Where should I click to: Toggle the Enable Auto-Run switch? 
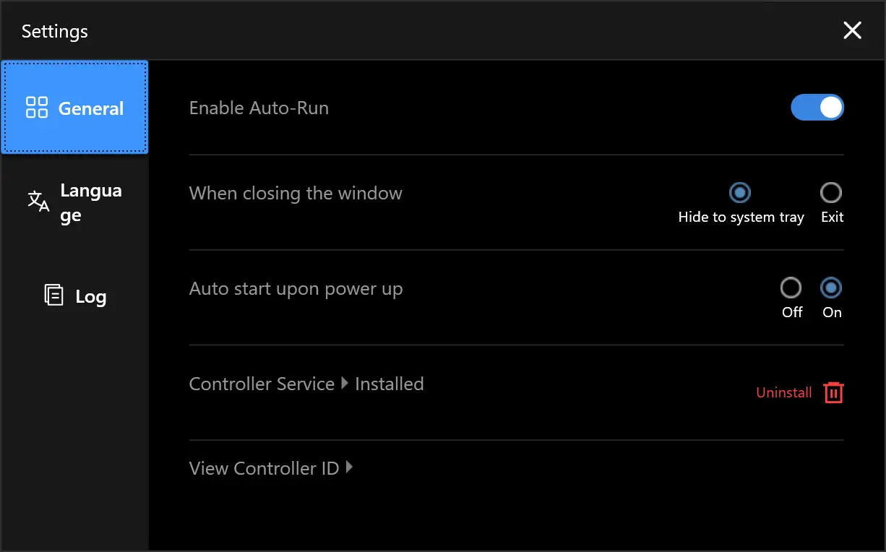[x=817, y=108]
